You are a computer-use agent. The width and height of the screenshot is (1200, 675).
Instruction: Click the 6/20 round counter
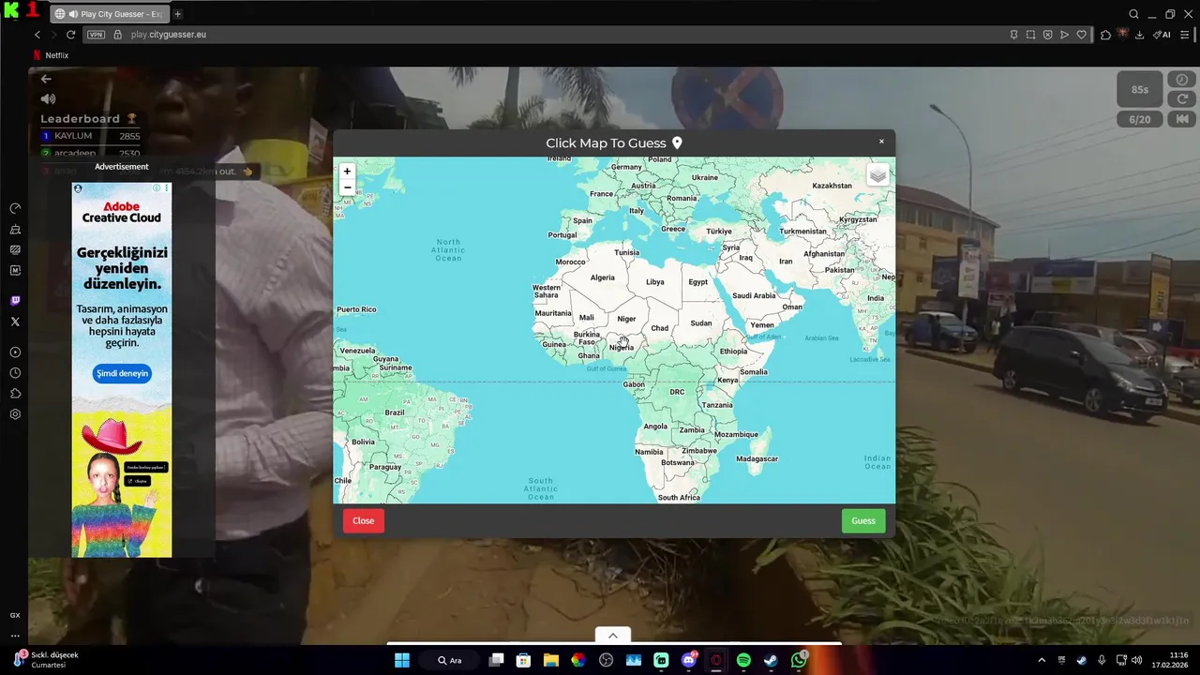pos(1140,119)
